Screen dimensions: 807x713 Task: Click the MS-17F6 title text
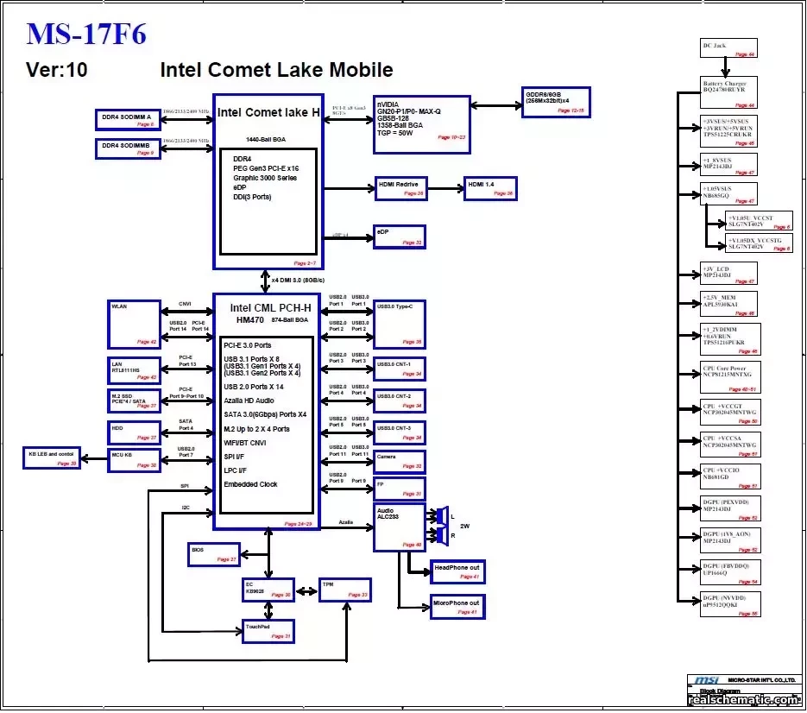[86, 35]
